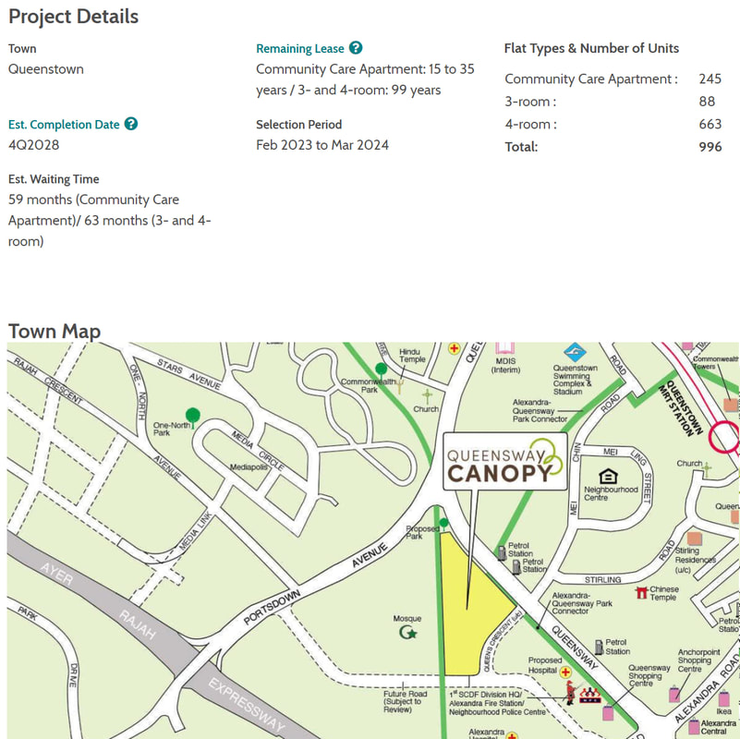This screenshot has height=739, width=740.
Task: Click the Queenstown Swimming Complex icon
Action: pos(575,352)
